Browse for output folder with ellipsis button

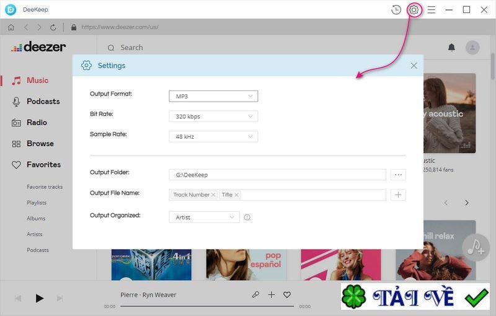398,175
